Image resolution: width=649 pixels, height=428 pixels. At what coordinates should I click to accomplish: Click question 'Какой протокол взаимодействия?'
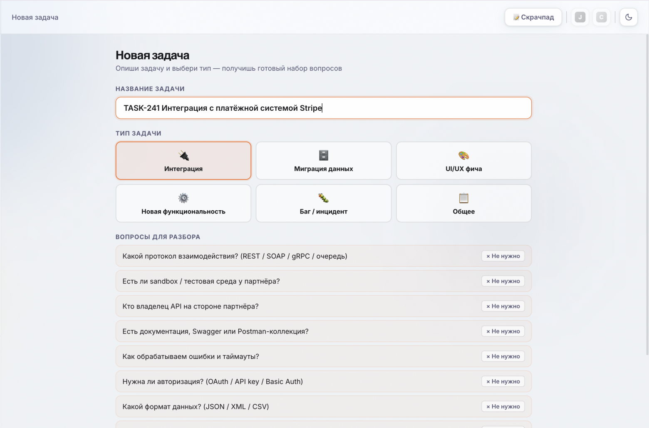pos(323,256)
